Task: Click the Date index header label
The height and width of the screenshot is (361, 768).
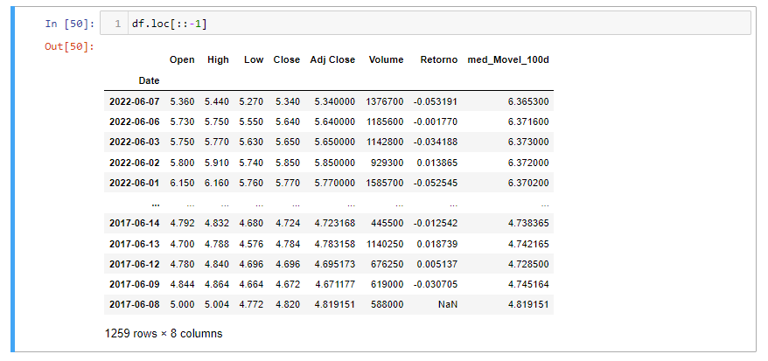Action: [149, 80]
